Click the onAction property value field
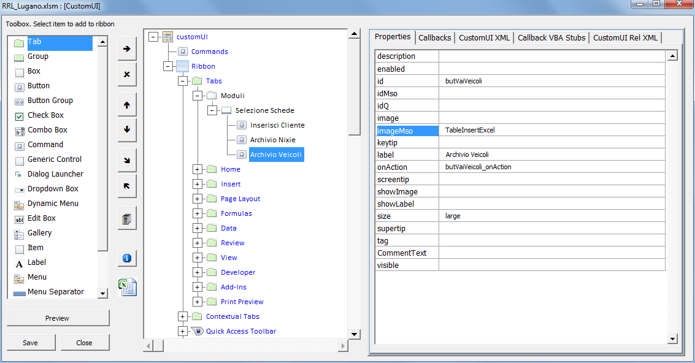This screenshot has height=363, width=695. pos(552,167)
